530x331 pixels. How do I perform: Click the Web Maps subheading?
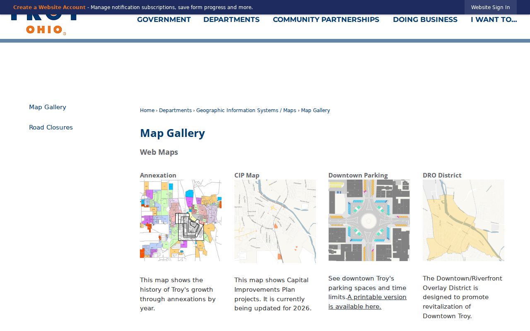pos(159,152)
